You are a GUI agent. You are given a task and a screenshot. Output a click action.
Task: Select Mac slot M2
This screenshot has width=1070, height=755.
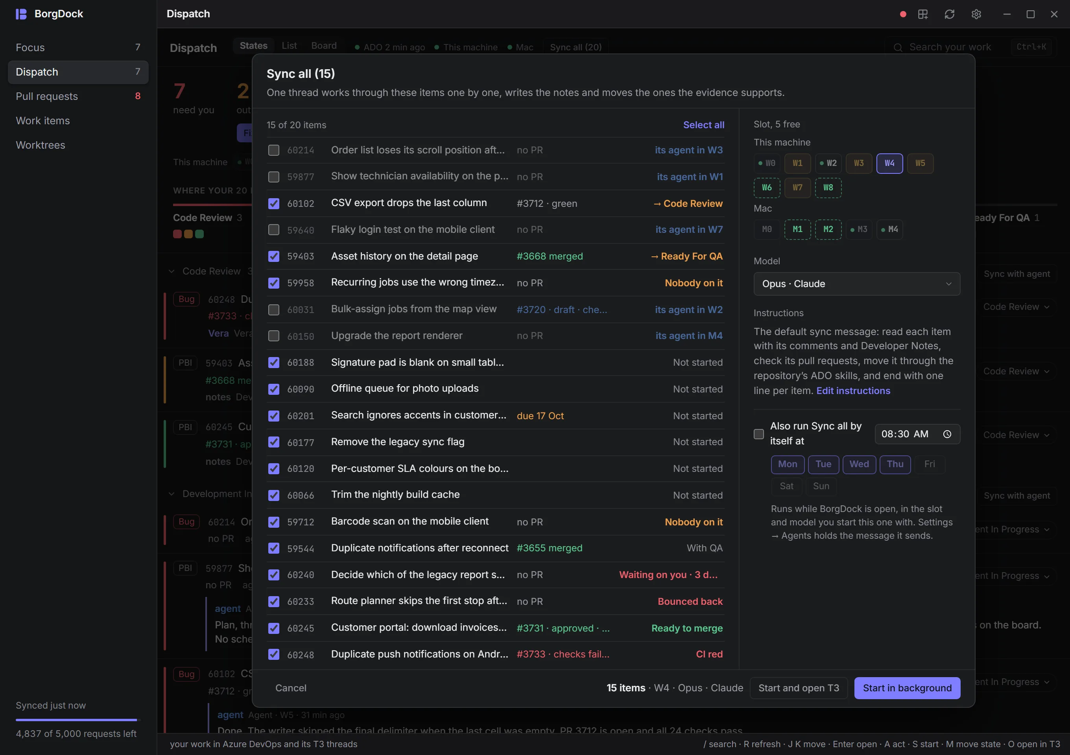pos(828,230)
